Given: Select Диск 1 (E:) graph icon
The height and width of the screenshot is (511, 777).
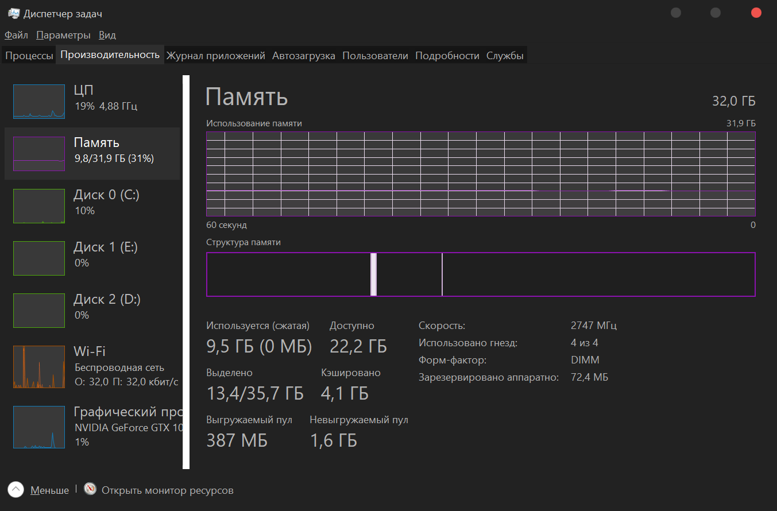Looking at the screenshot, I should (38, 258).
